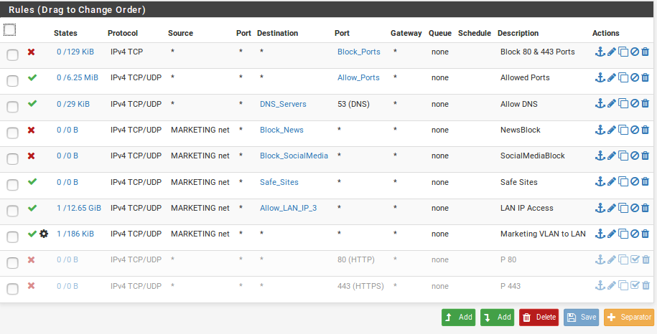Open advanced gear icon on Marketing VLAN rule
The height and width of the screenshot is (334, 657).
tap(44, 234)
